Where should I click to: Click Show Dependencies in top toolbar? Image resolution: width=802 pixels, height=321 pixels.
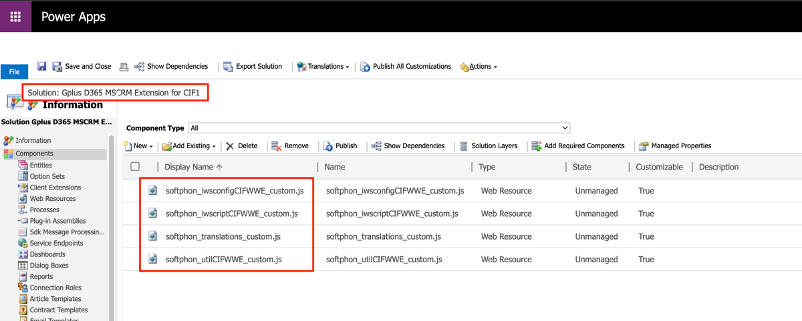172,67
